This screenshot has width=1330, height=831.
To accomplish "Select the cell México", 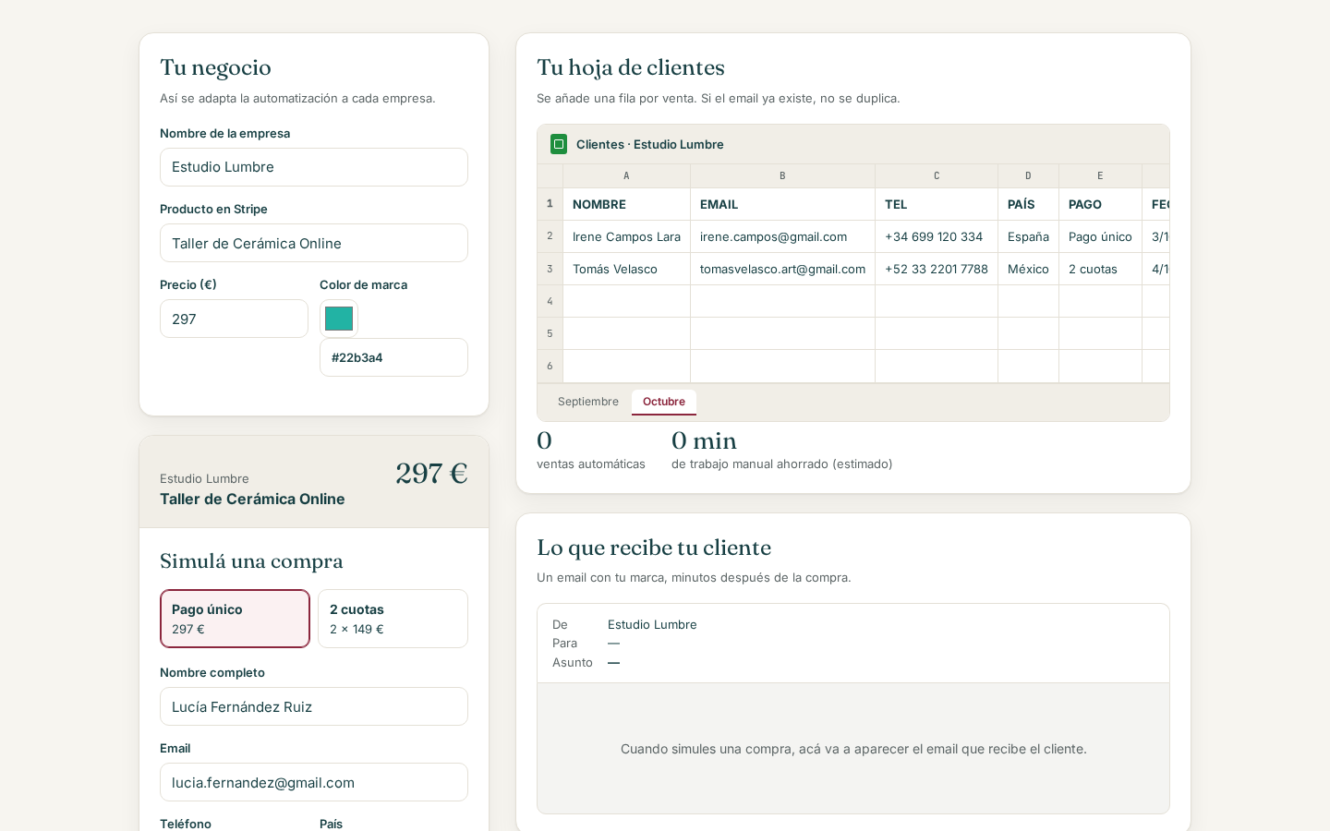I will tap(1028, 269).
